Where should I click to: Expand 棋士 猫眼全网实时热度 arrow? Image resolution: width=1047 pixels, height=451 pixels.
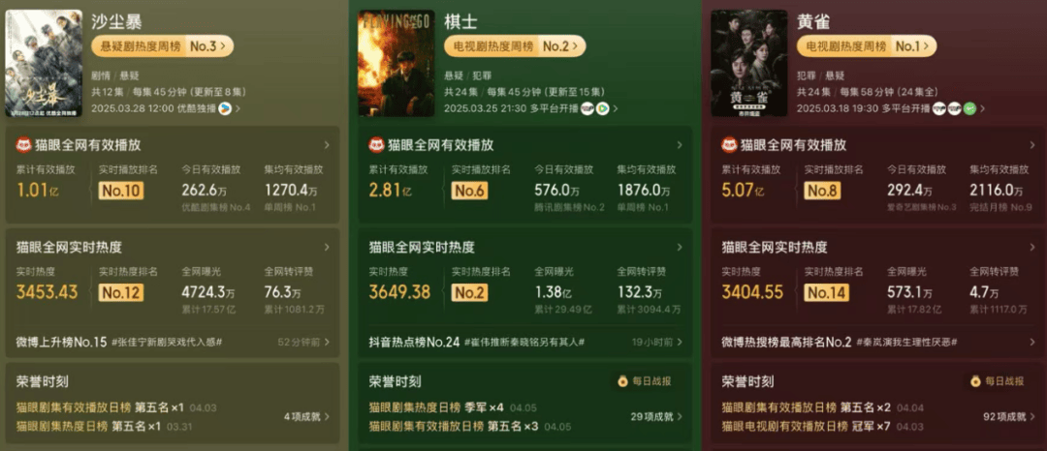(679, 247)
